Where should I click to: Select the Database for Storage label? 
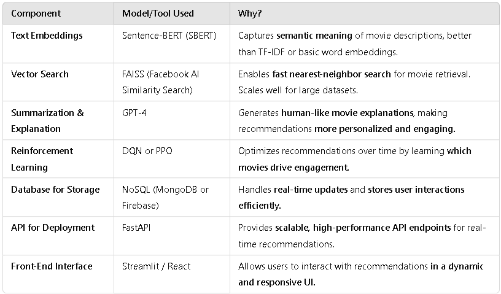(x=55, y=190)
